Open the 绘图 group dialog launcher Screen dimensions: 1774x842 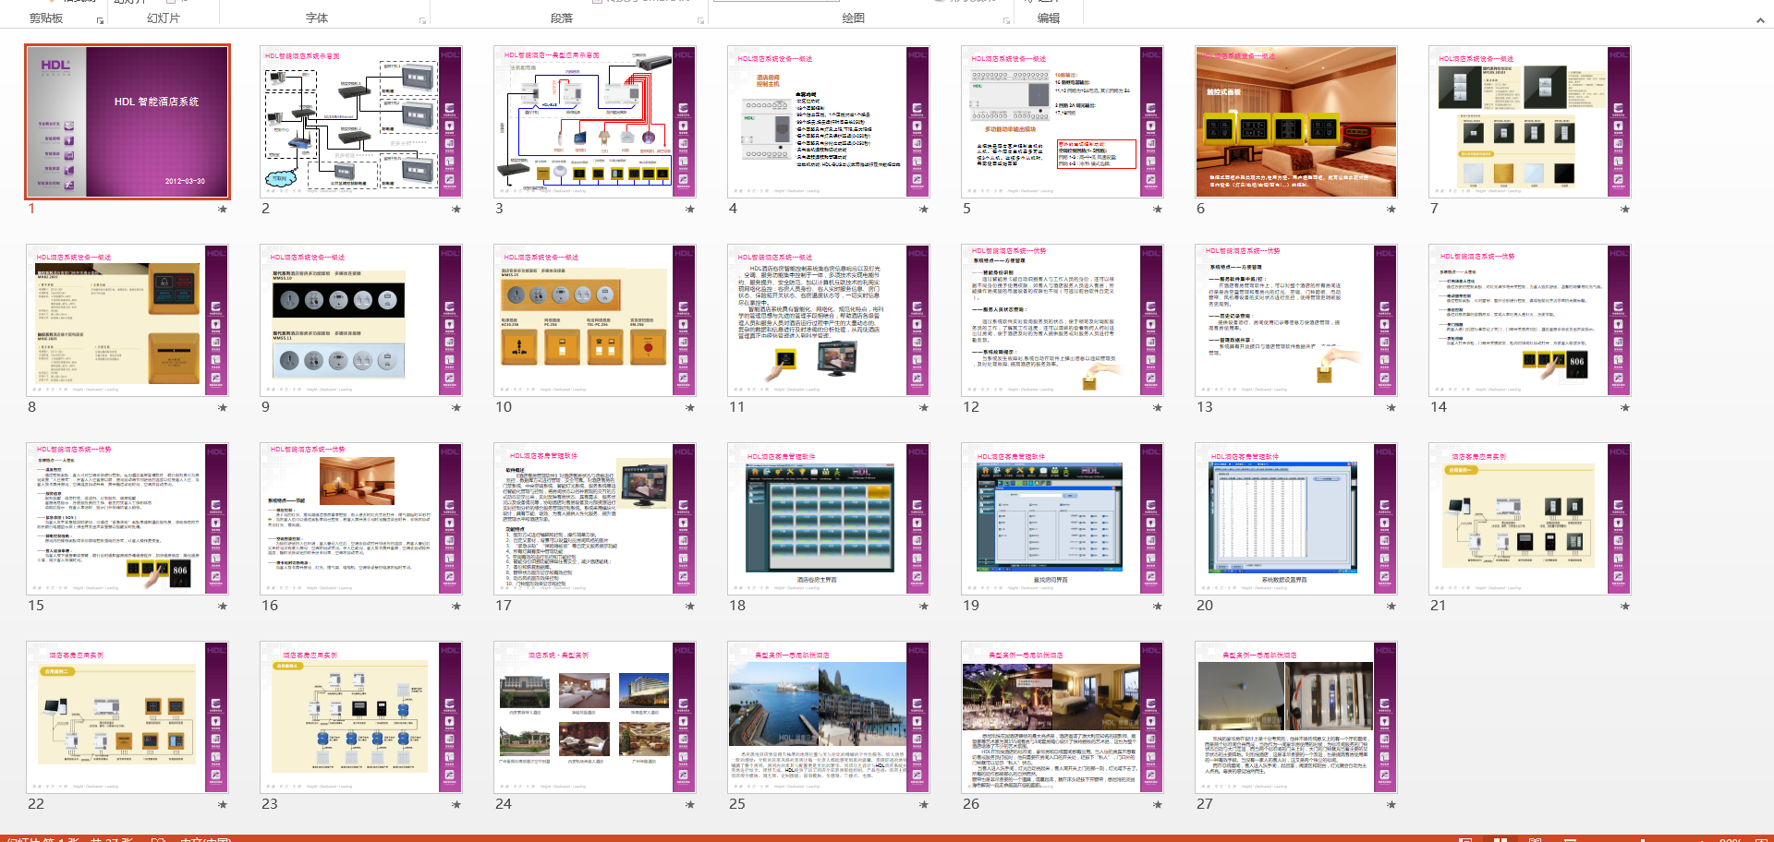[x=1006, y=20]
